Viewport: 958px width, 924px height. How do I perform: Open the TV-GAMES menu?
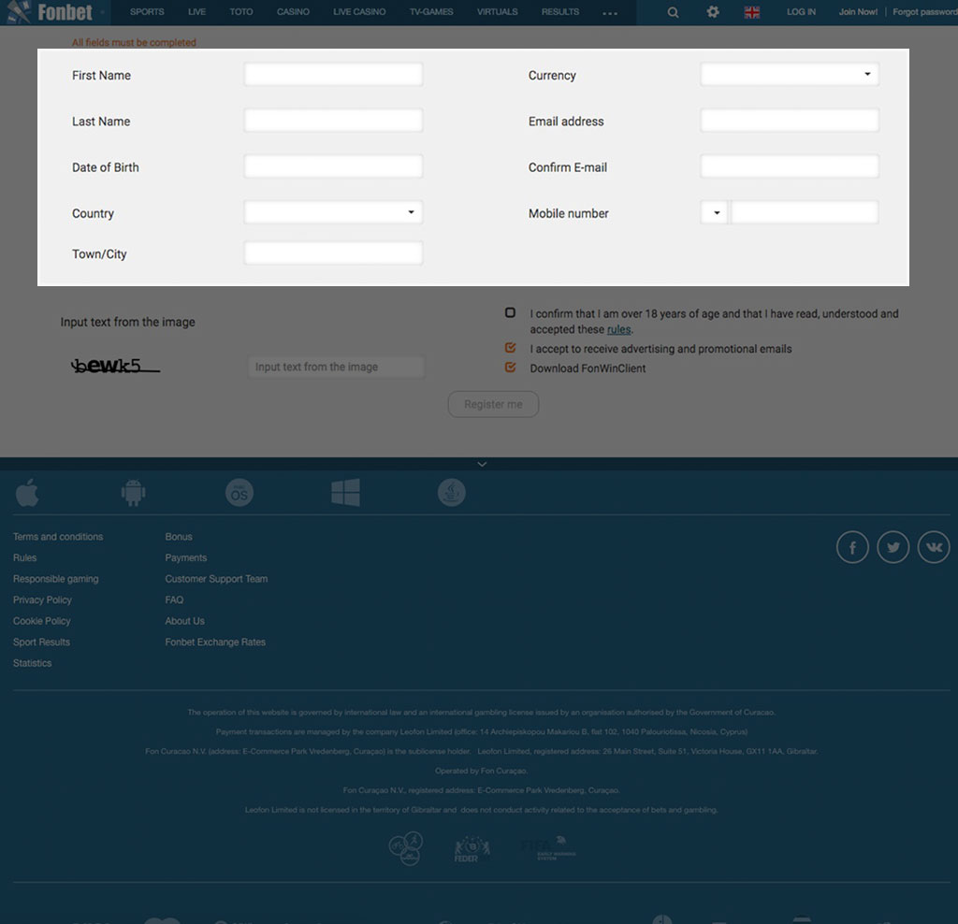[431, 11]
